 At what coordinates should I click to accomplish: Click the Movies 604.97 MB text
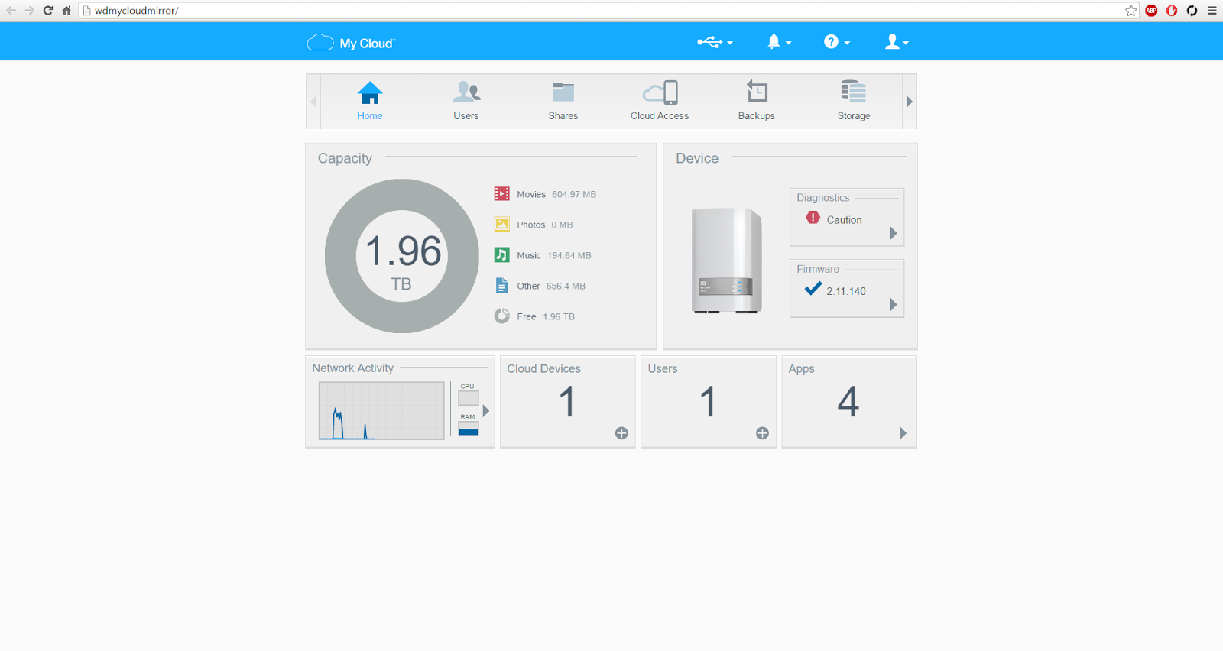point(556,195)
